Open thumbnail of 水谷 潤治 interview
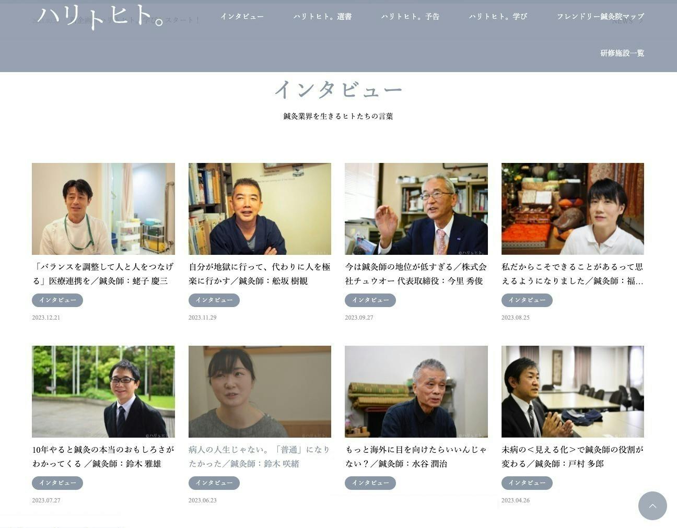Viewport: 677px width, 528px height. click(x=416, y=392)
